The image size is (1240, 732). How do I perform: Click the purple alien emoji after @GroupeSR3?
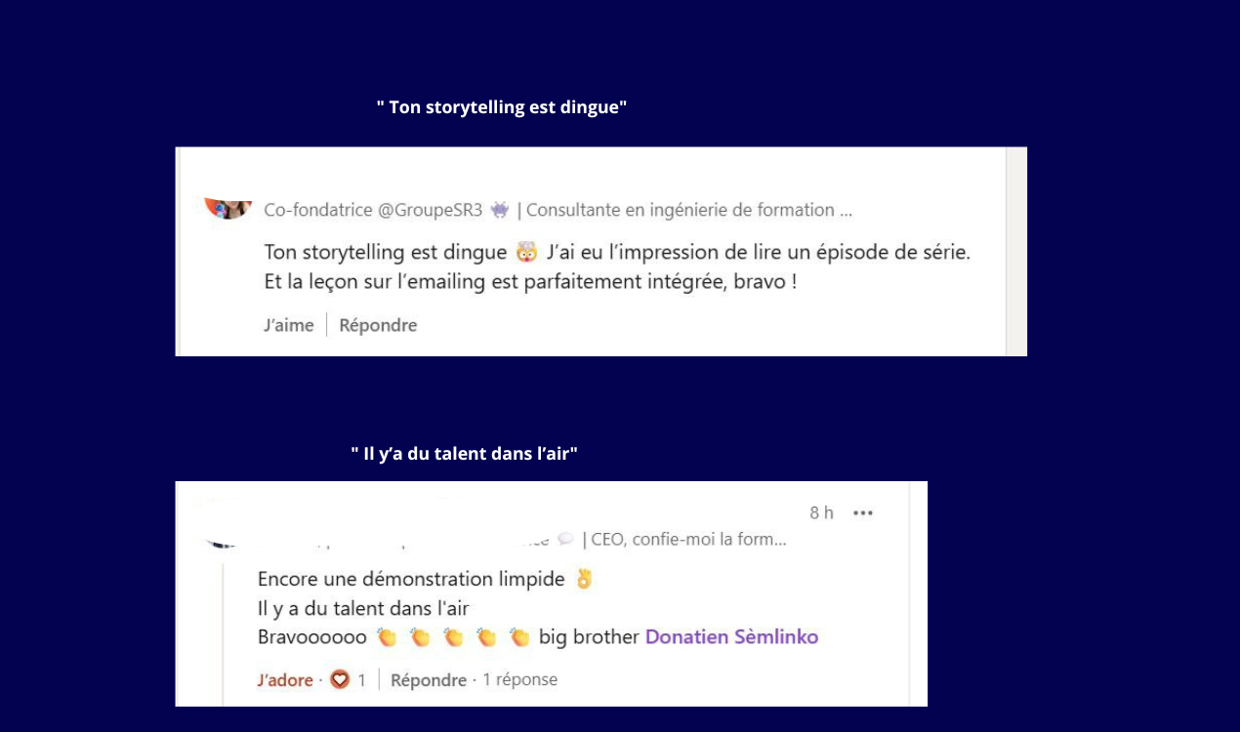pyautogui.click(x=500, y=210)
